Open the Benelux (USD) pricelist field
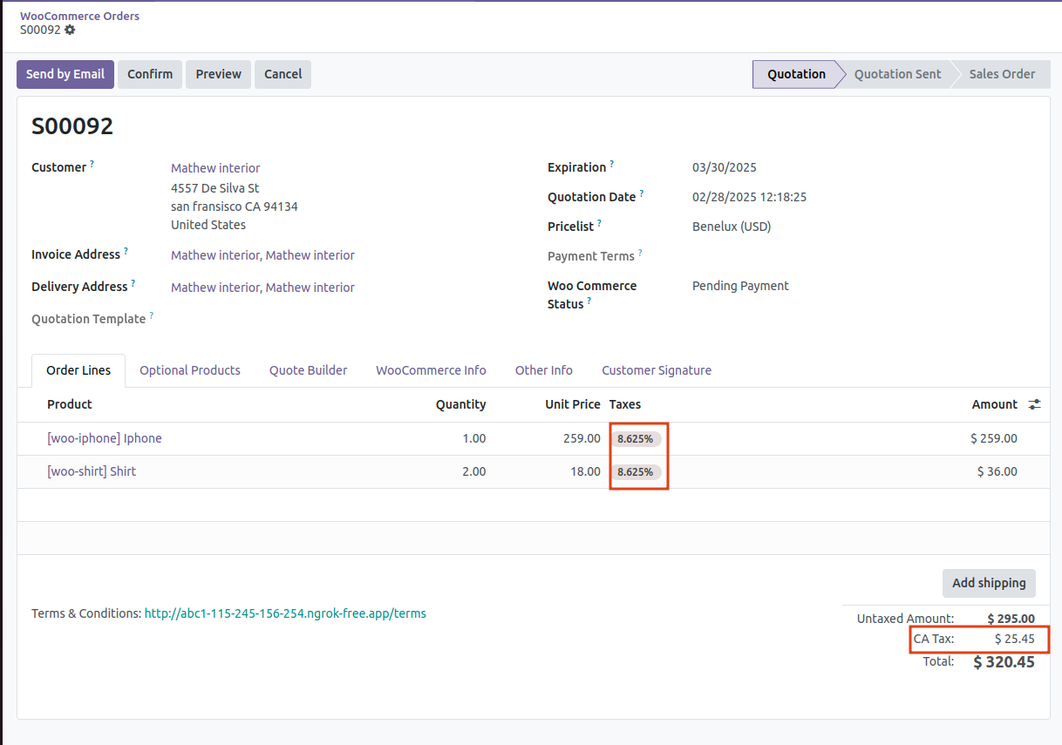Screen dimensions: 1062x745 732,227
